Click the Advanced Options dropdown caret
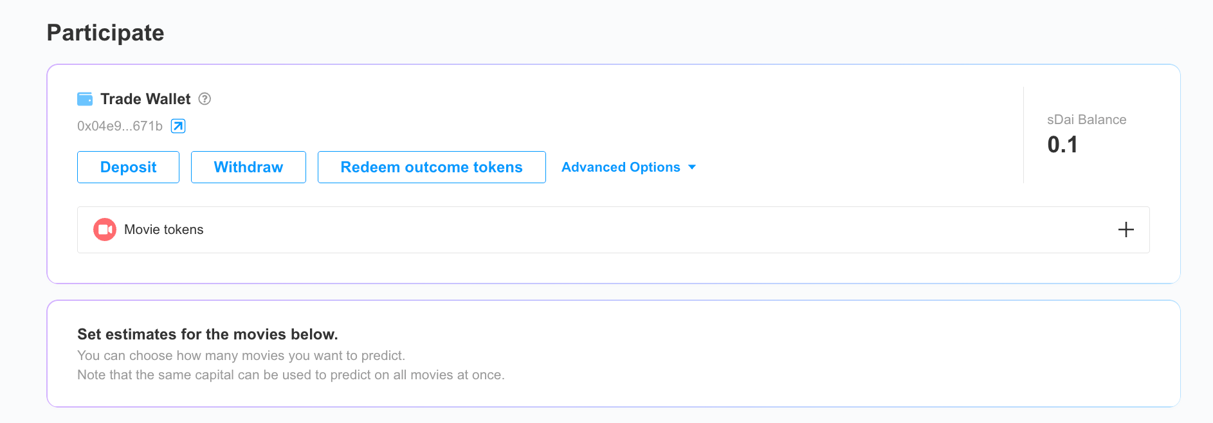This screenshot has width=1213, height=423. (x=692, y=167)
